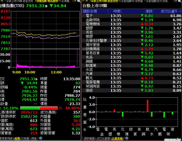Open the right pane's tab list dropdown arrow
The image size is (182, 142).
(84, 1)
